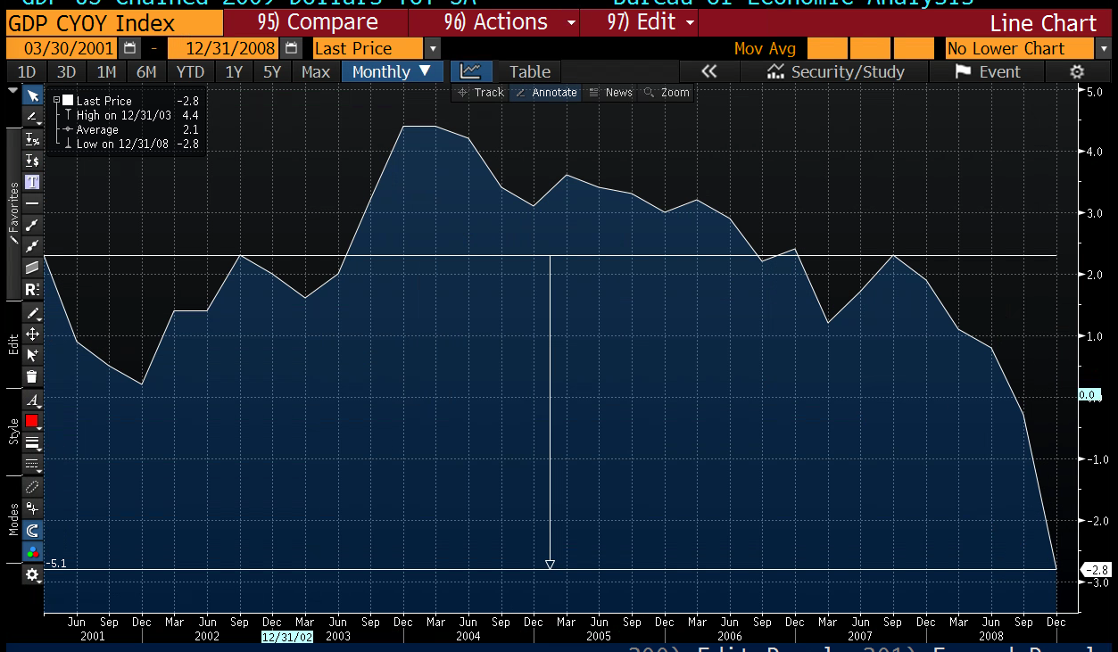Select the move crosshair tool in Edit
The width and height of the screenshot is (1118, 652).
pyautogui.click(x=32, y=334)
